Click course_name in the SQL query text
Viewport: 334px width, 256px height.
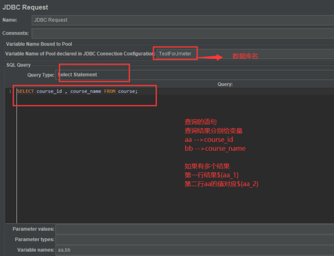pyautogui.click(x=86, y=91)
